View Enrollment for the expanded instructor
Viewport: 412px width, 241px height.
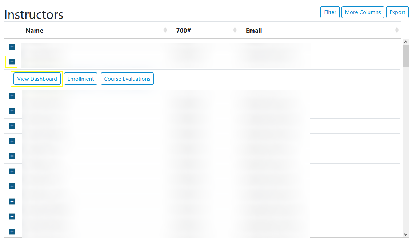pyautogui.click(x=80, y=79)
